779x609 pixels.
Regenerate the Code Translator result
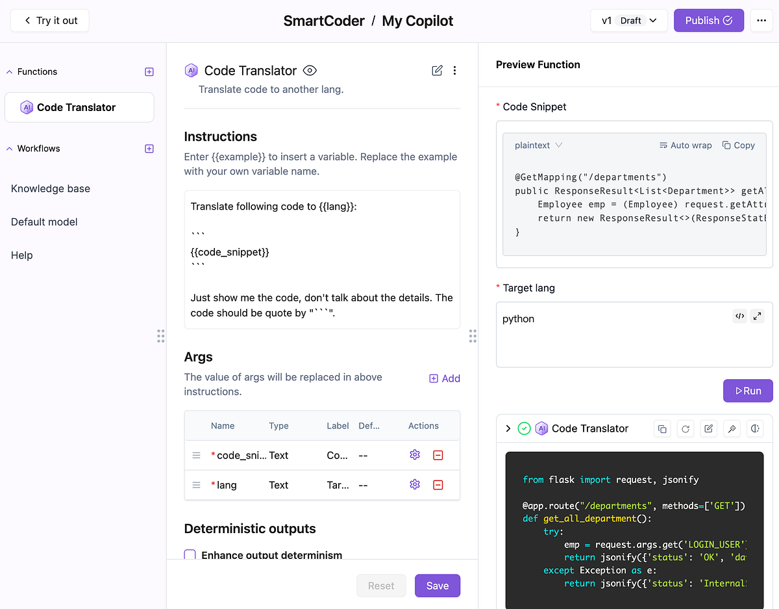tap(685, 429)
